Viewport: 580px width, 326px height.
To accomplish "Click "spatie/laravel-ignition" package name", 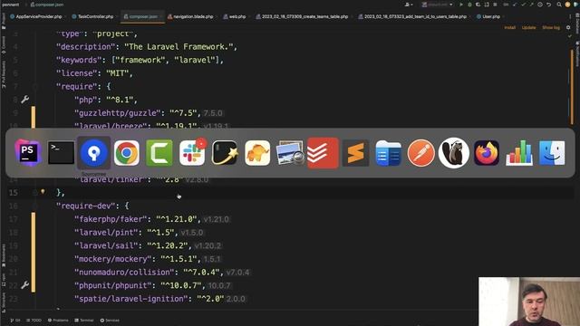I will pyautogui.click(x=131, y=299).
